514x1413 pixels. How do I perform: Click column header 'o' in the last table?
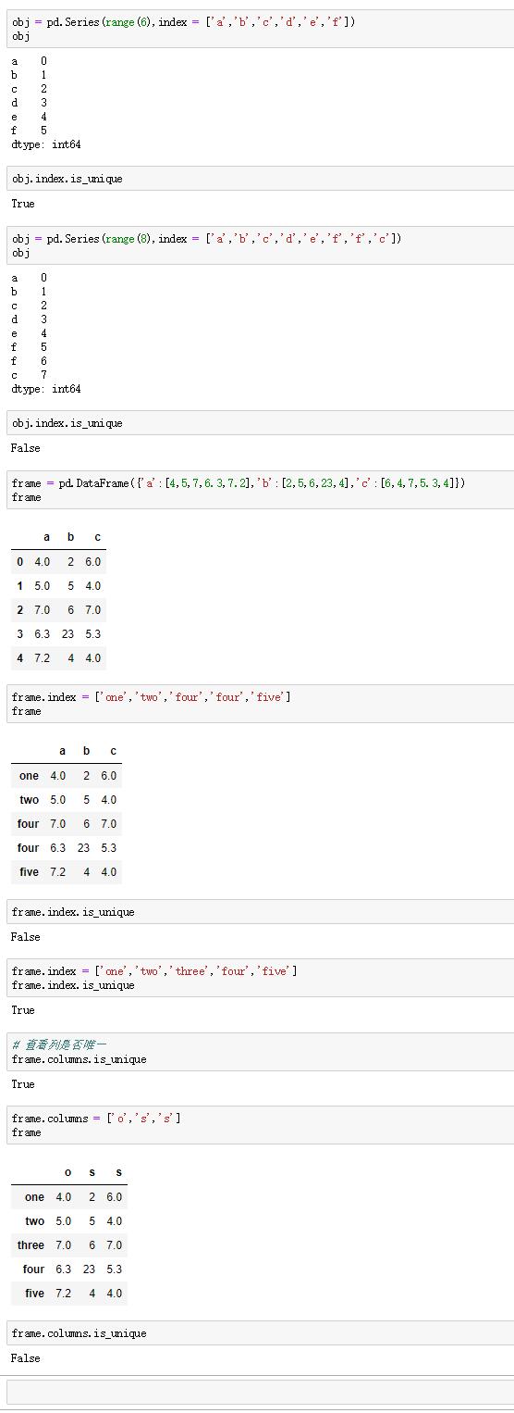67,1173
